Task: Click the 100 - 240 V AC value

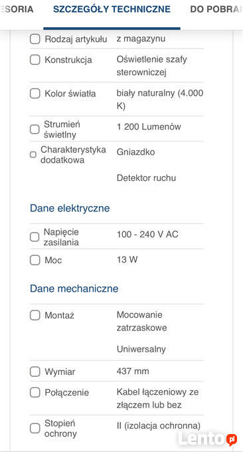Action: (147, 235)
